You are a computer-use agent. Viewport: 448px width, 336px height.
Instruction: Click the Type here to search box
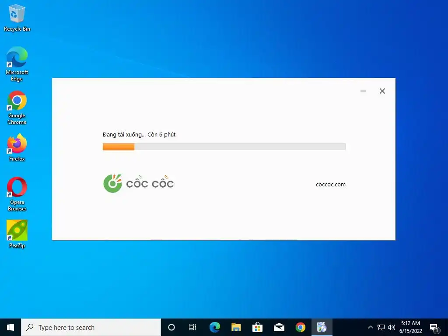(91, 327)
